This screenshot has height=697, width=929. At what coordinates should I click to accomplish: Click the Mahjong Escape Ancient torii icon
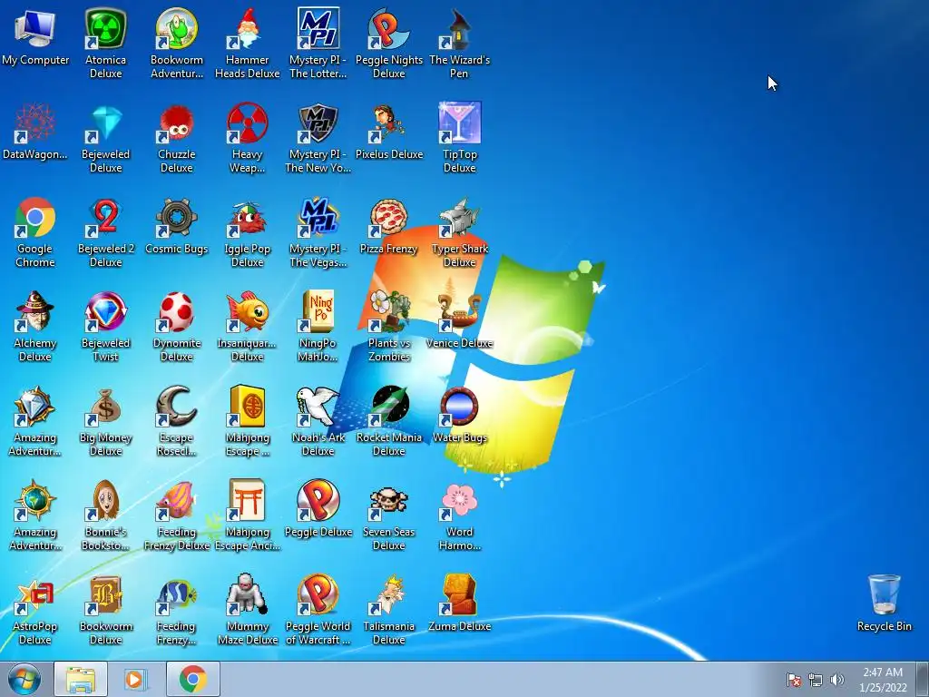pyautogui.click(x=247, y=500)
